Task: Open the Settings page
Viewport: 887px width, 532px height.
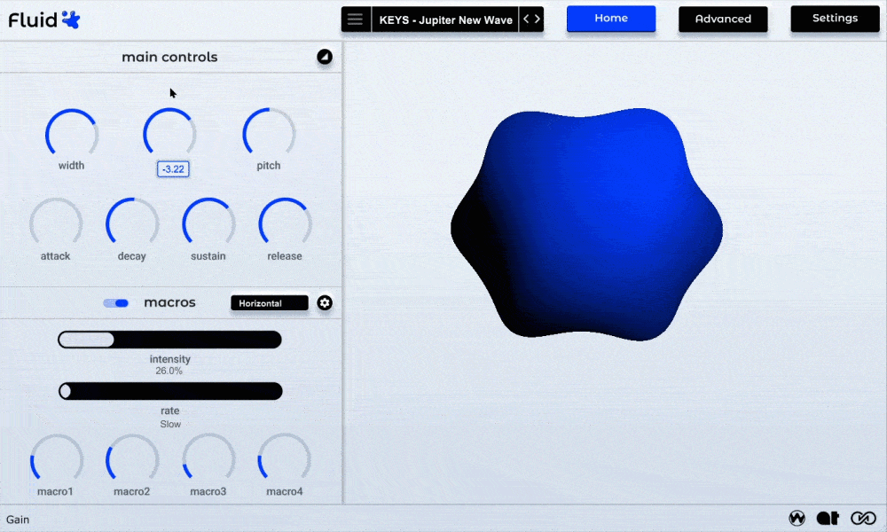Action: (x=835, y=19)
